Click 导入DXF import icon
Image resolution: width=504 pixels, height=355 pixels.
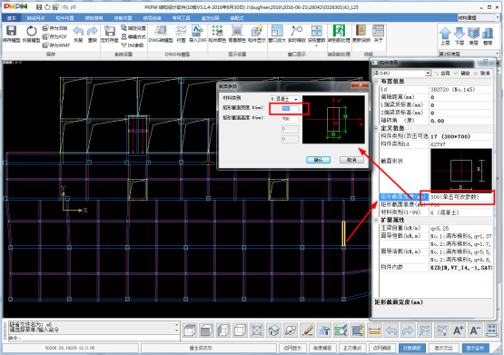198,35
